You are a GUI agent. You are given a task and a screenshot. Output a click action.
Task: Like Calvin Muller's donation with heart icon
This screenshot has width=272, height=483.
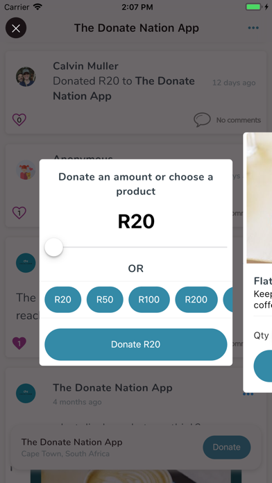[x=19, y=120]
